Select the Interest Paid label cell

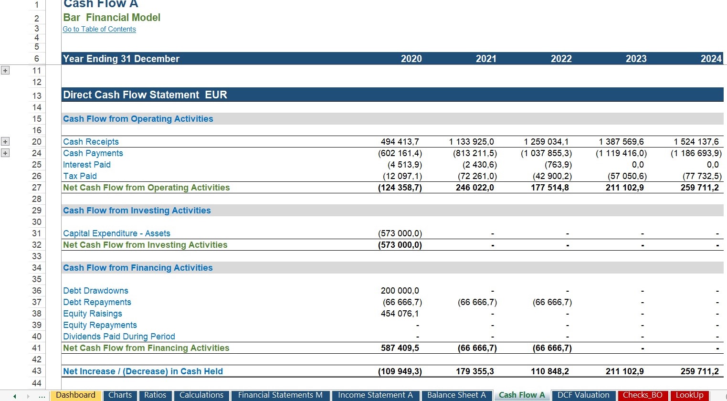pos(87,165)
